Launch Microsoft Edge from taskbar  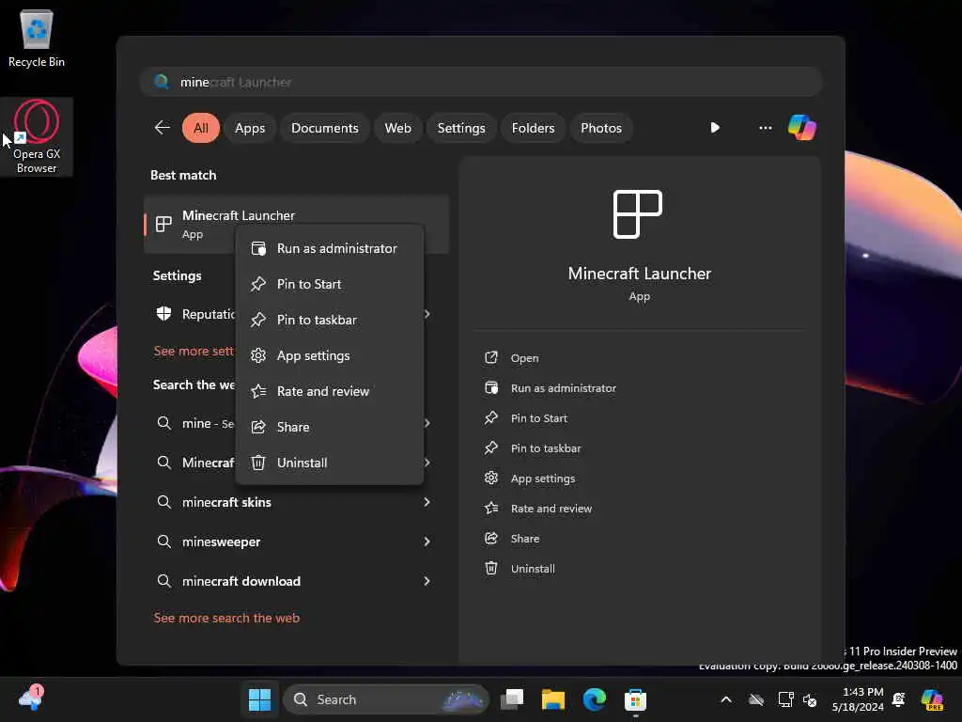click(594, 699)
